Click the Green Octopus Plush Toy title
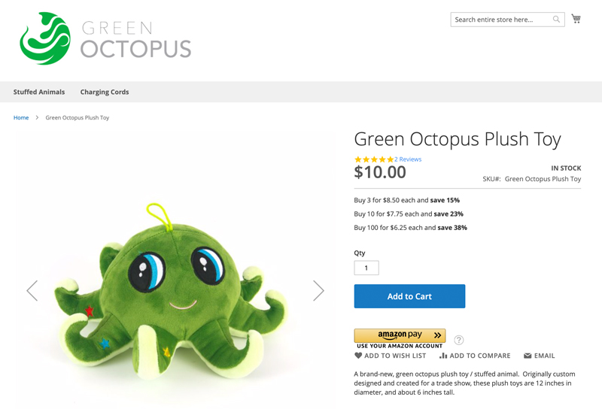 point(458,139)
